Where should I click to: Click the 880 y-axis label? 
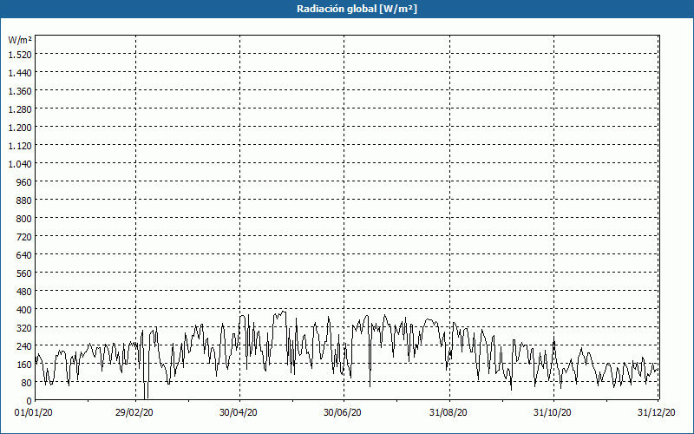click(24, 201)
